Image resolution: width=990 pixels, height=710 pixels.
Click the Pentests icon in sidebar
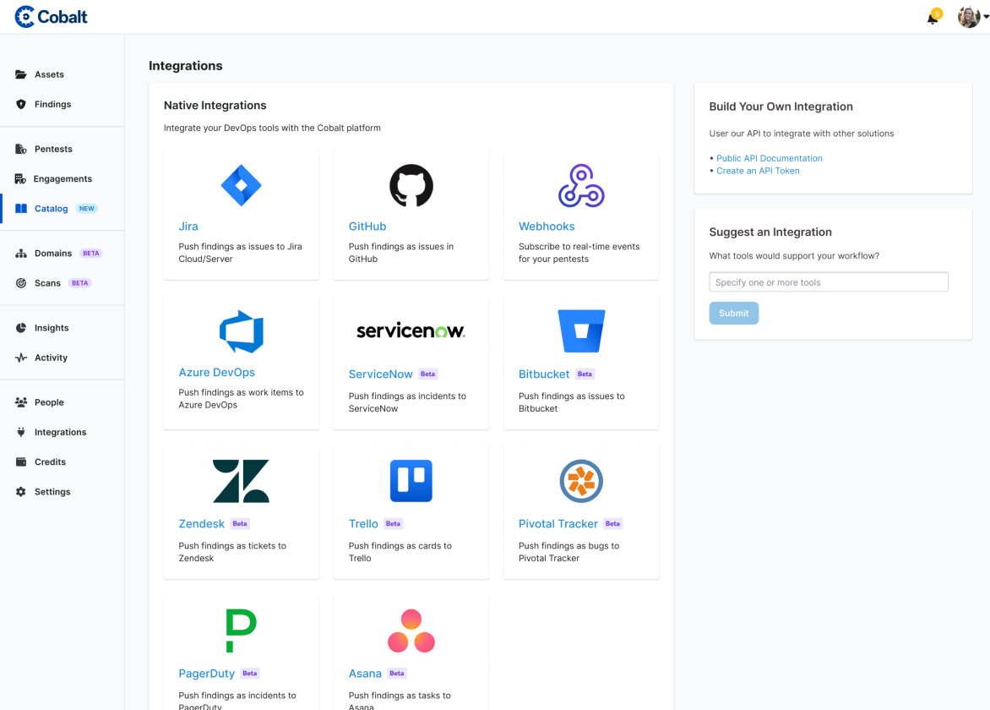pyautogui.click(x=21, y=149)
